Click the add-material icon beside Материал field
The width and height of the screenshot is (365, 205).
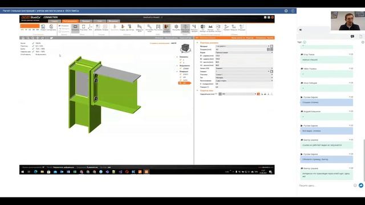pyautogui.click(x=271, y=46)
